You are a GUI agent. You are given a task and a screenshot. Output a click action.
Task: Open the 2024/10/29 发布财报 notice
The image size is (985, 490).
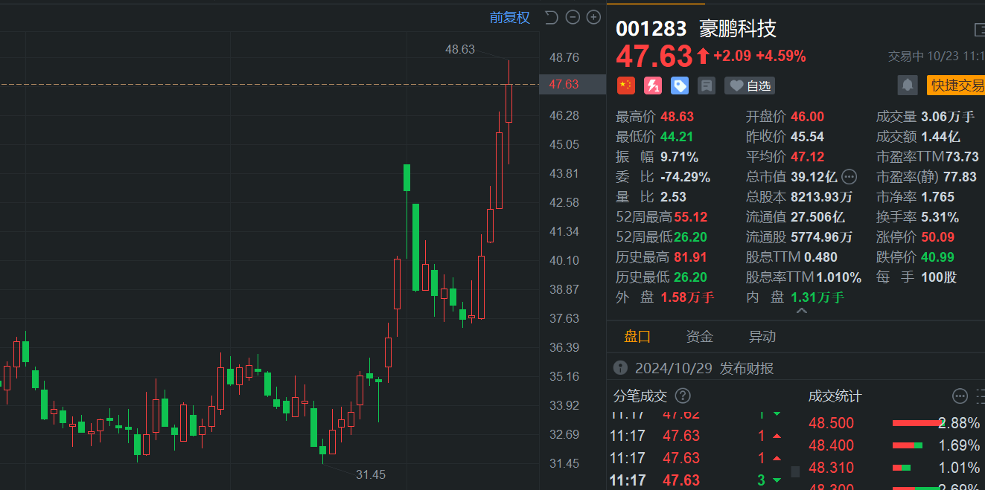tap(704, 368)
